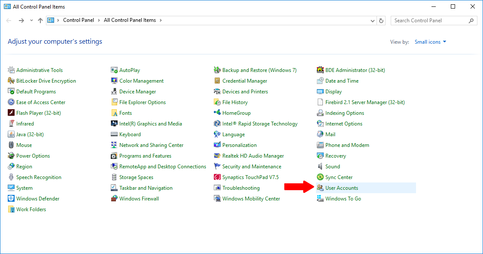Open the Power Options icon
The image size is (483, 254).
(11, 156)
